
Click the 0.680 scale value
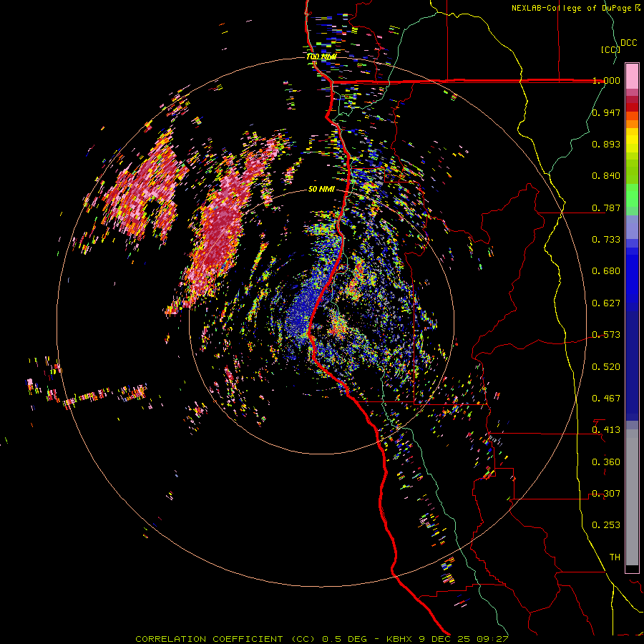[x=606, y=271]
